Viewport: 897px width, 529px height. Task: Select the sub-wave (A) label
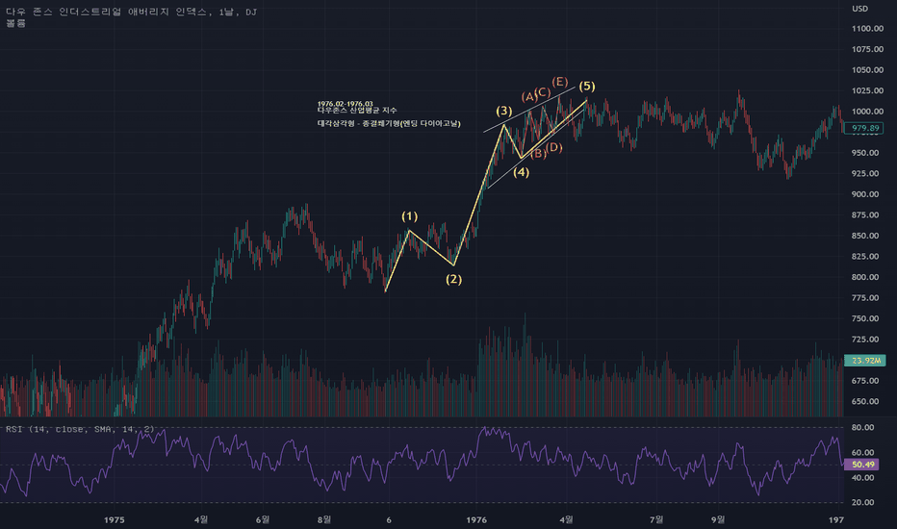528,96
